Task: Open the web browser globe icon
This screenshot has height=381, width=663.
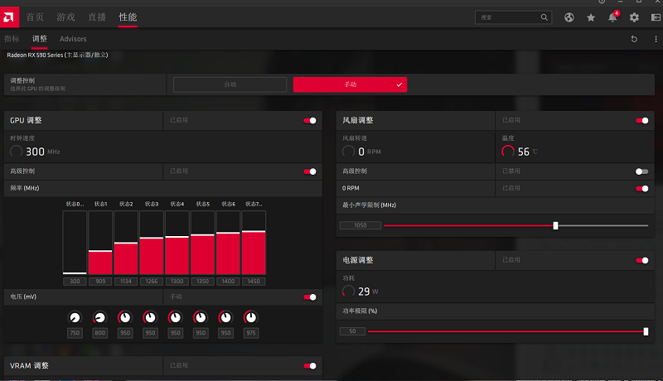Action: pos(569,17)
